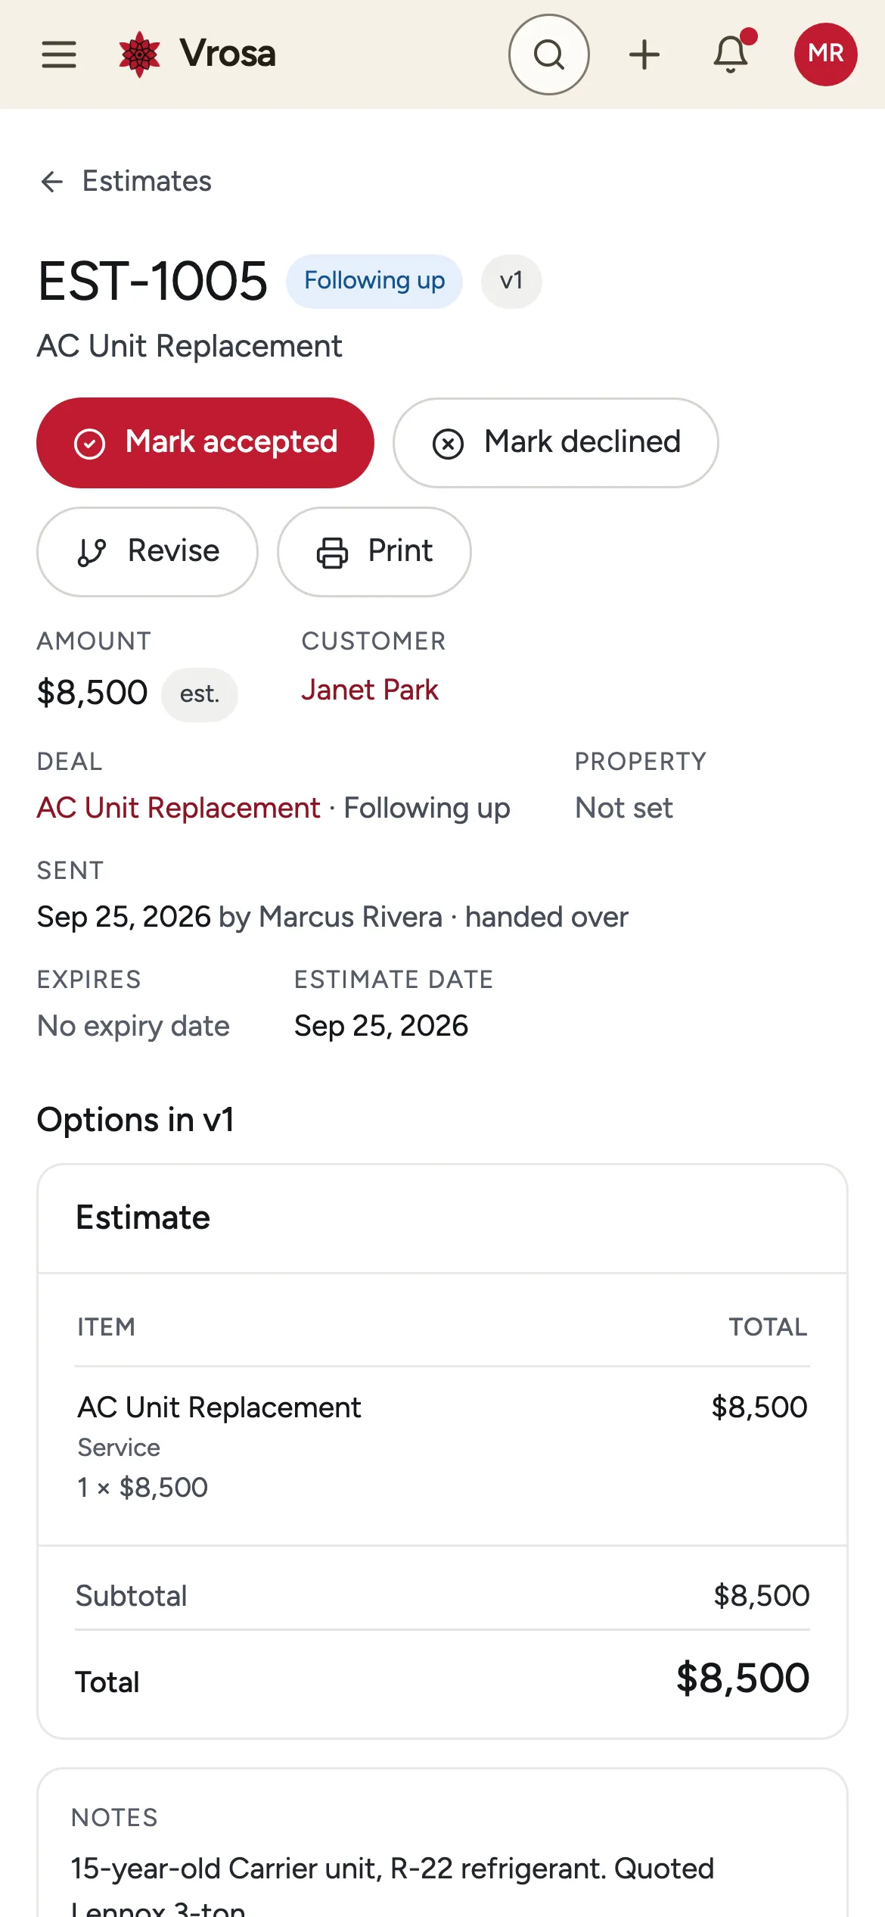This screenshot has height=1917, width=885.
Task: Select the AC Unit Replacement line item
Action: (442, 1446)
